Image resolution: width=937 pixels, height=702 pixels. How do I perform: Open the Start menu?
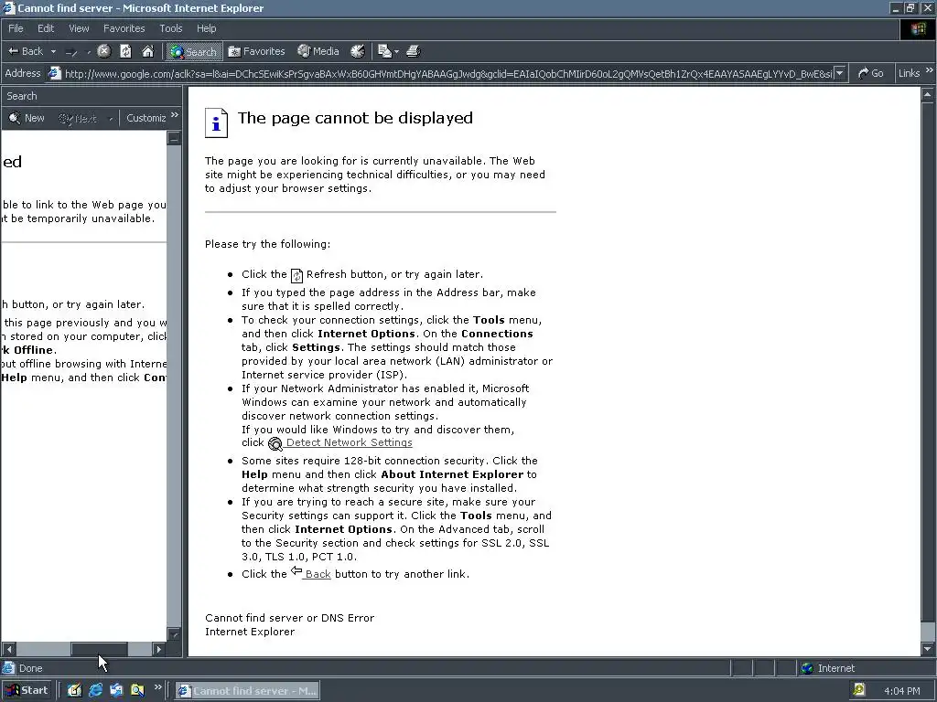27,691
